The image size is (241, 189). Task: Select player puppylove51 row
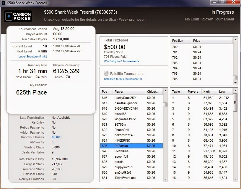tap(131, 167)
